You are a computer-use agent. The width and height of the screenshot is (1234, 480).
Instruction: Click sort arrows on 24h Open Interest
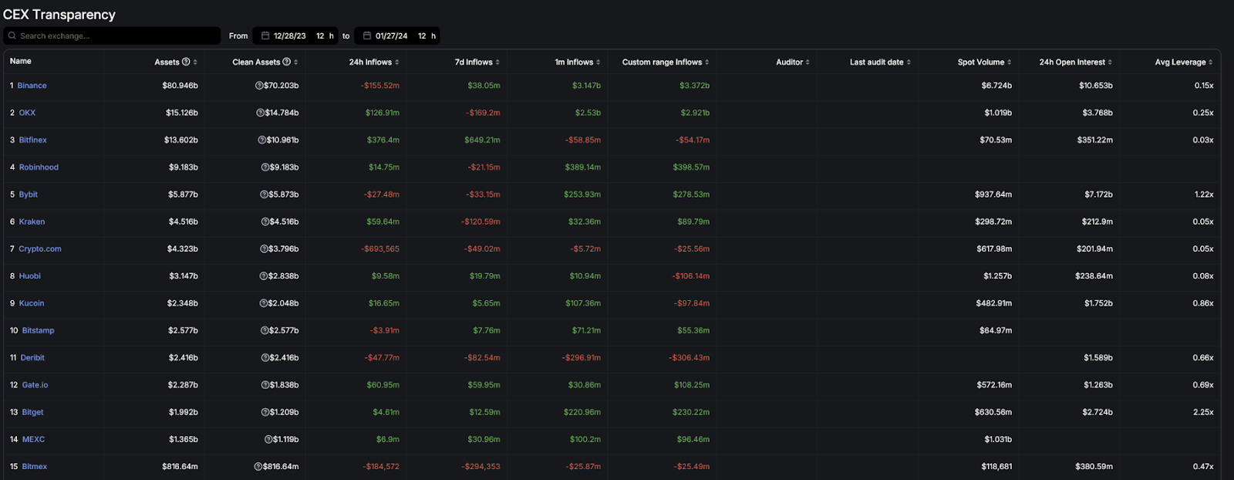[1110, 62]
